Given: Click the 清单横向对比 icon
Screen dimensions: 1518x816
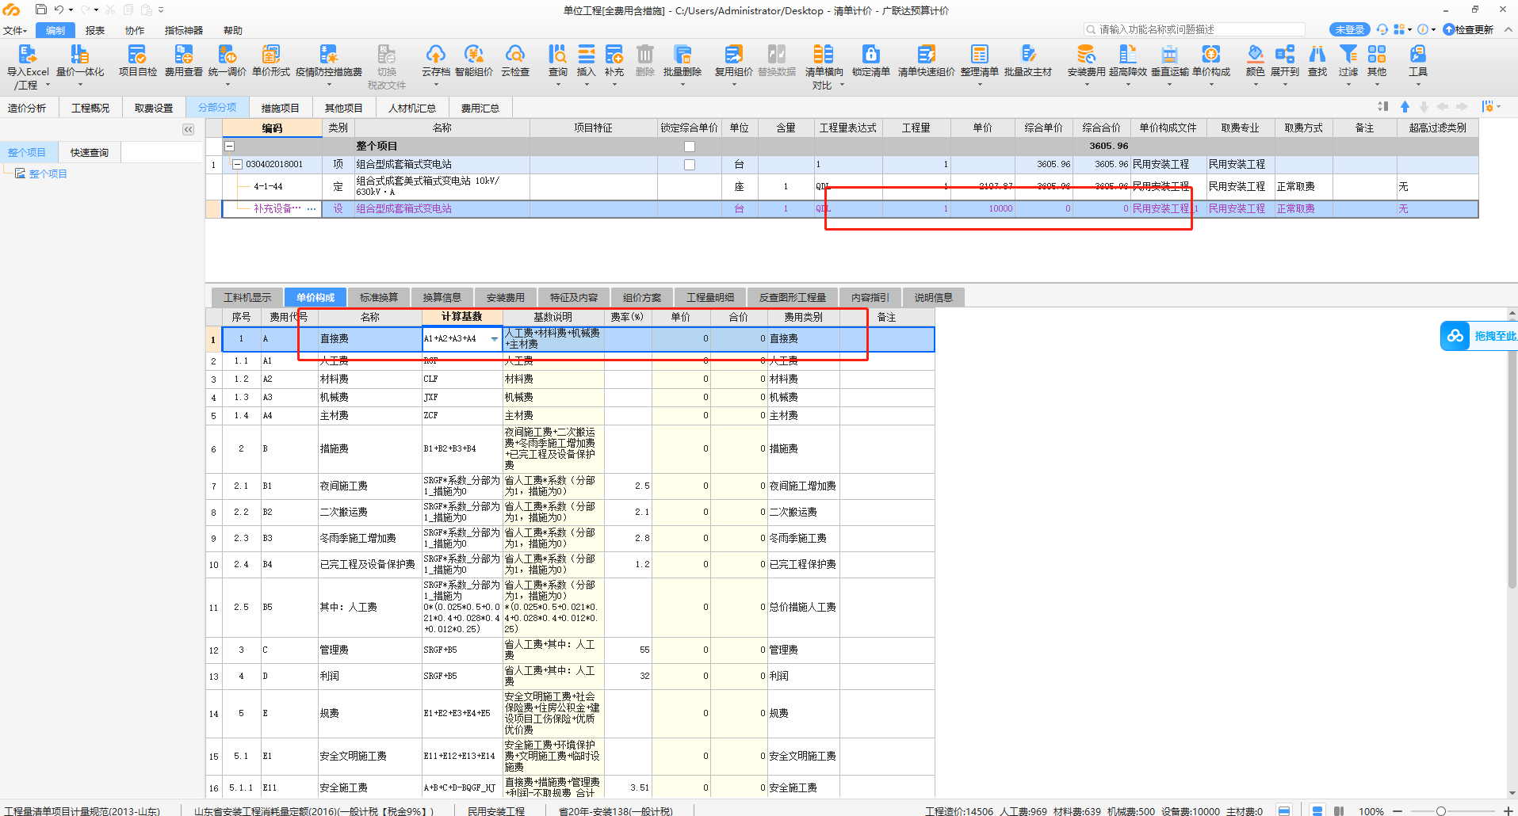Looking at the screenshot, I should tap(823, 54).
